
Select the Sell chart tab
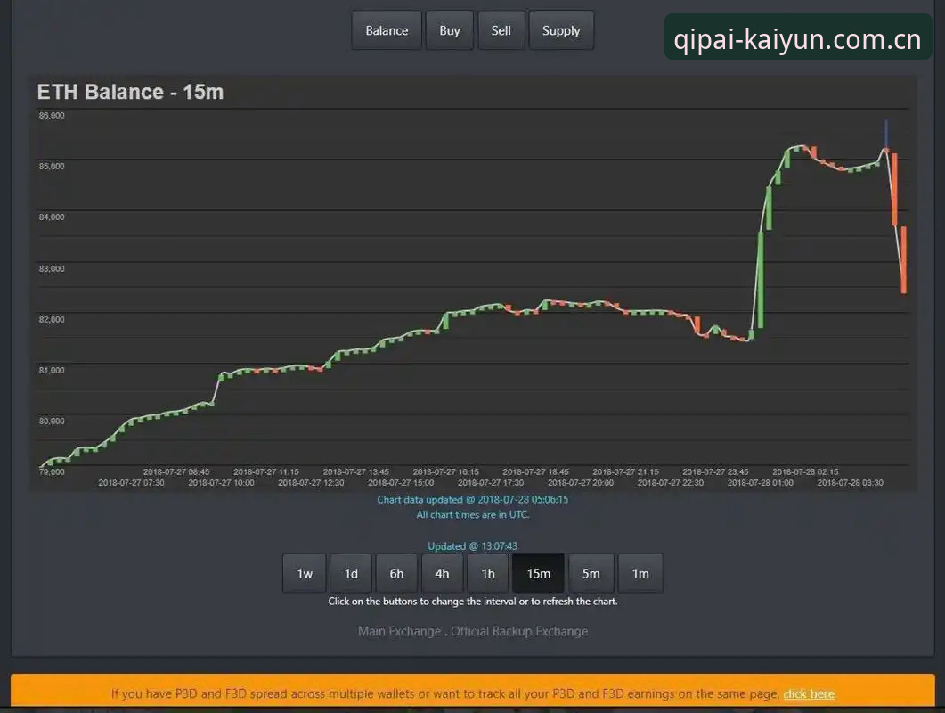[x=501, y=30]
